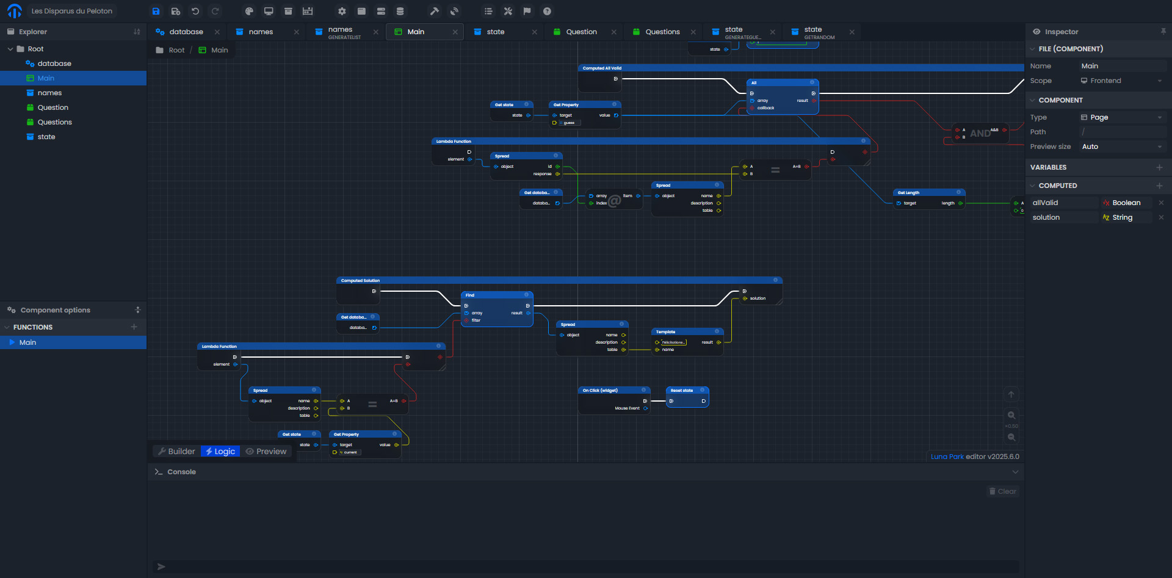Open the help question mark icon

pos(548,11)
